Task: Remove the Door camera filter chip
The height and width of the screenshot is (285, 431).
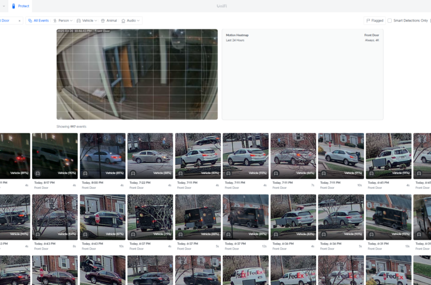Action: (19, 20)
